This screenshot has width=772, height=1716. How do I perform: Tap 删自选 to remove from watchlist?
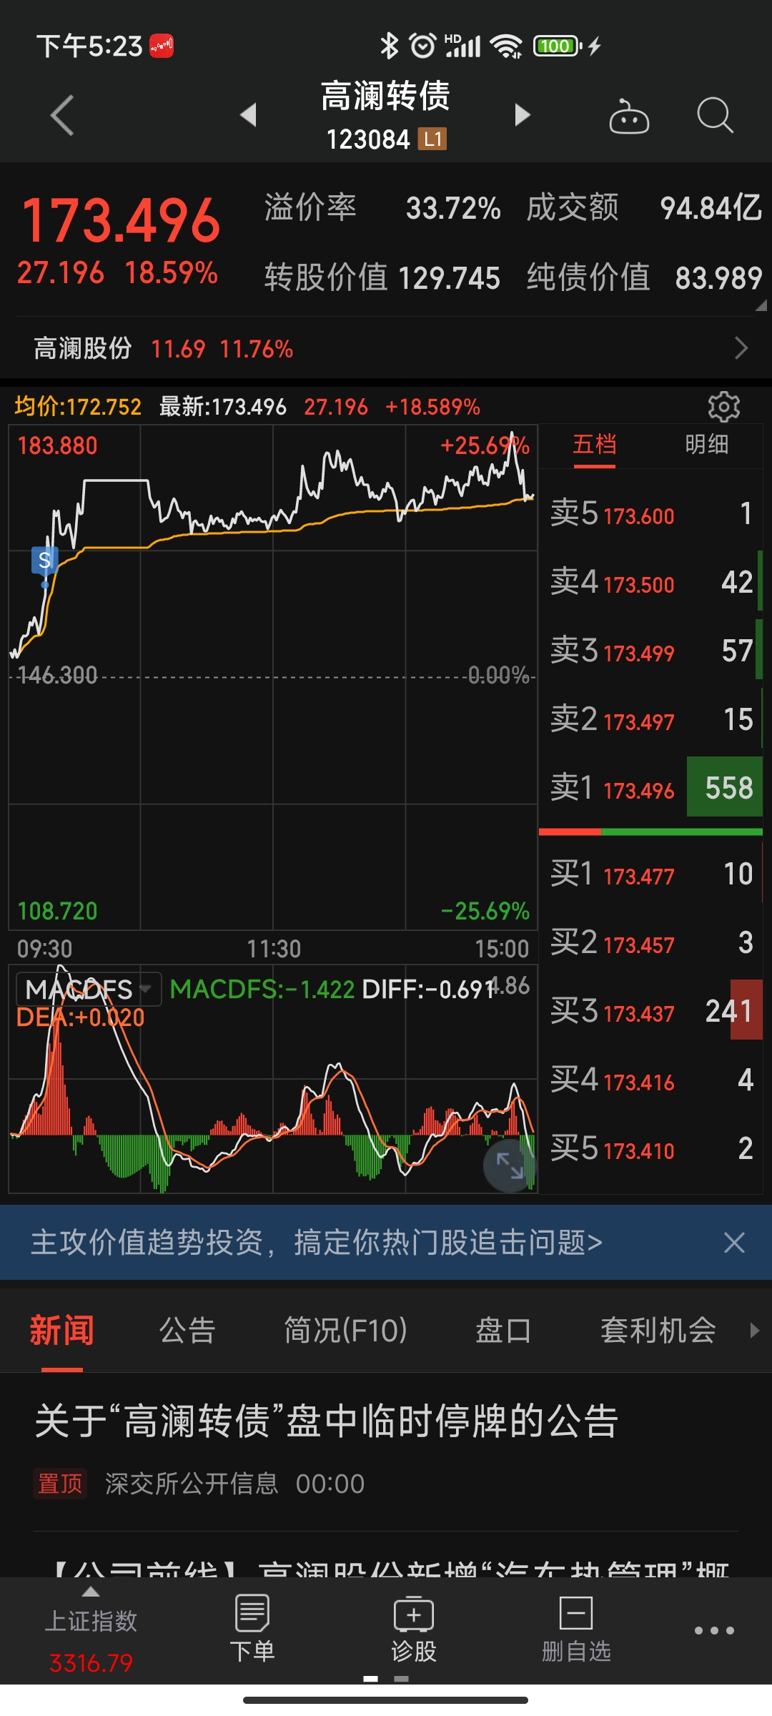coord(576,1629)
